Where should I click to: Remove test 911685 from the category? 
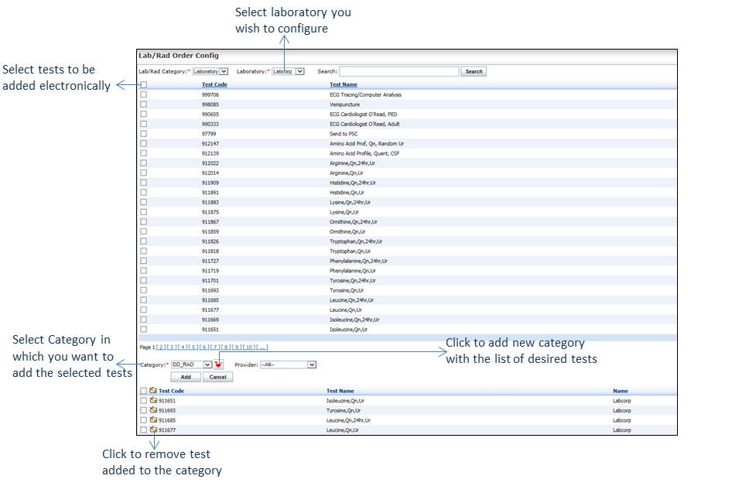[x=153, y=420]
